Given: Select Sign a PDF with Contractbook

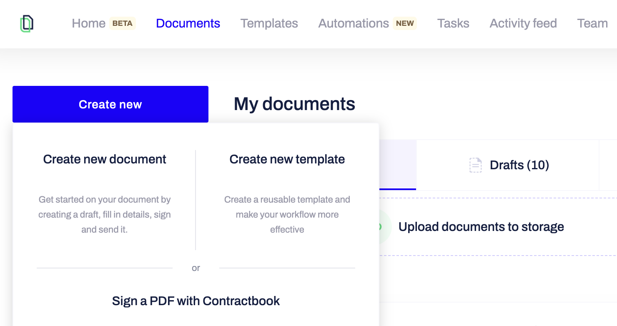Looking at the screenshot, I should pos(196,301).
